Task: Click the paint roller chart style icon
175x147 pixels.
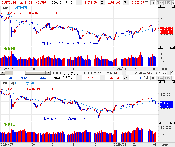Action: (99, 73)
